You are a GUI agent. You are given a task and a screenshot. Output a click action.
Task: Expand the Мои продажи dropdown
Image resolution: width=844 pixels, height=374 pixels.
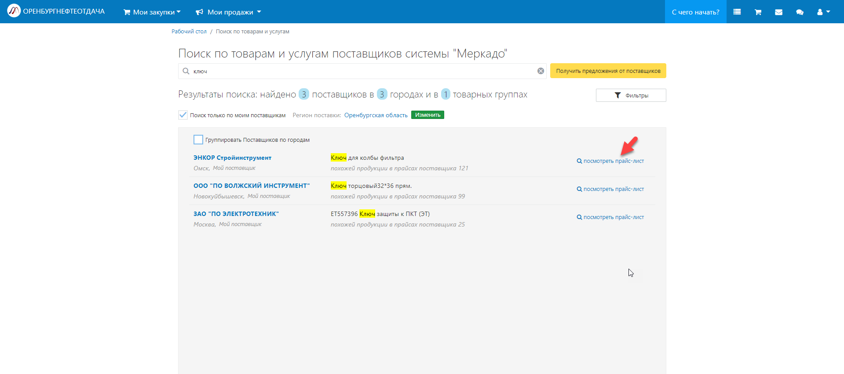point(229,12)
